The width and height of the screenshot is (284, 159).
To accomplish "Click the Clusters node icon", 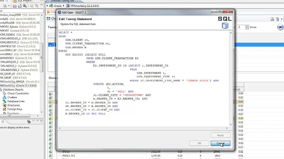I will click(x=4, y=97).
